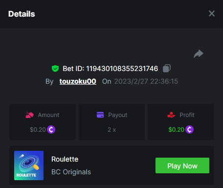Click the bet date 2023/2/27 22:36:15
223x188 pixels.
pyautogui.click(x=146, y=81)
